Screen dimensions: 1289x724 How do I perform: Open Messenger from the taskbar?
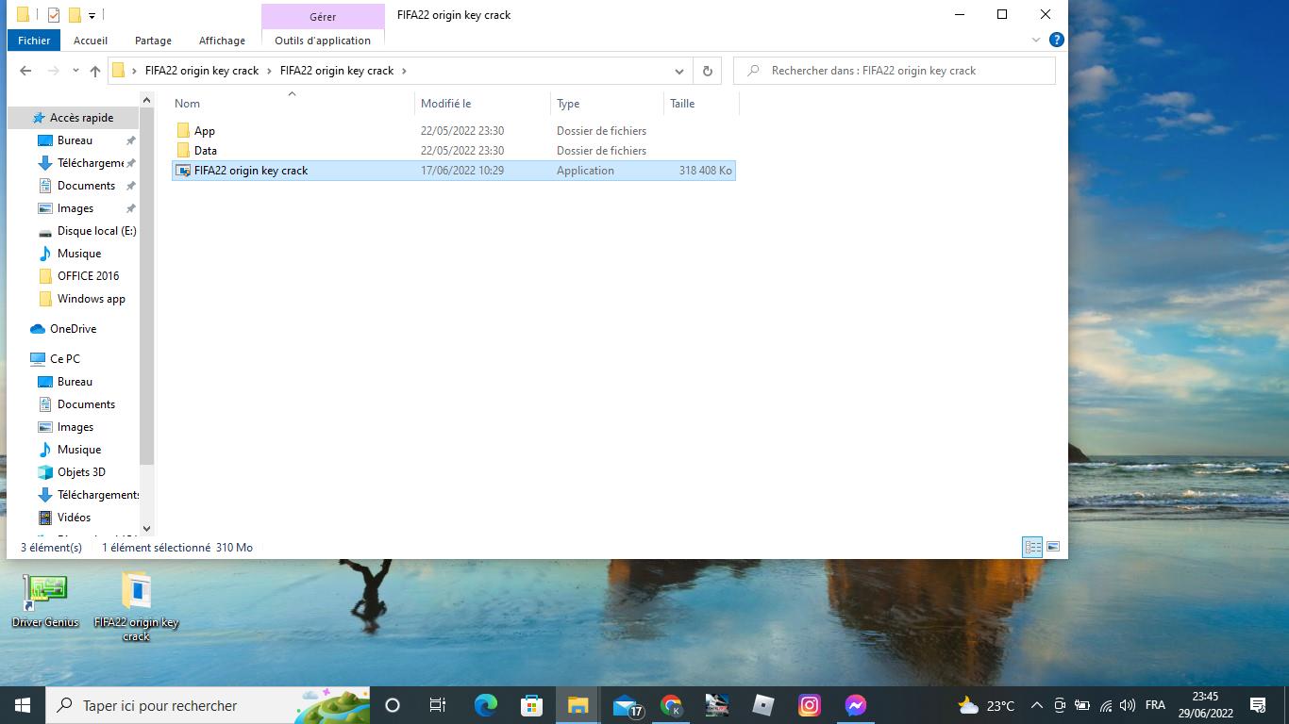855,705
